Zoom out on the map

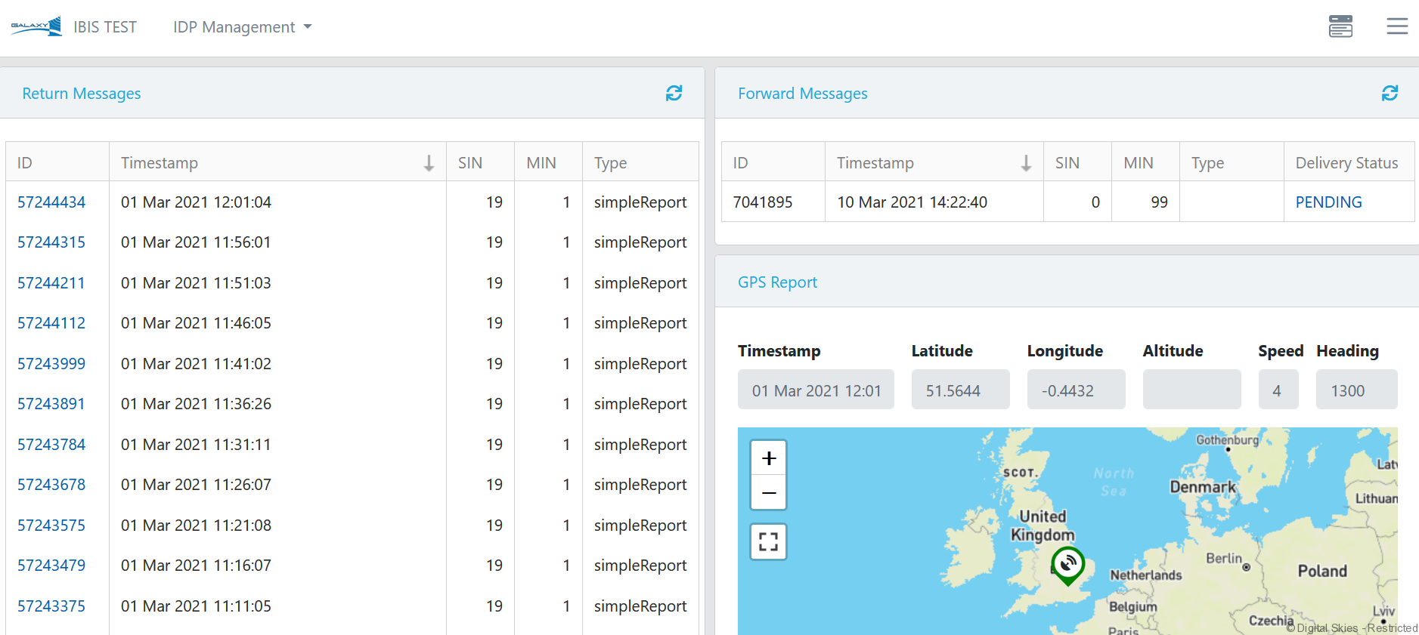(769, 493)
